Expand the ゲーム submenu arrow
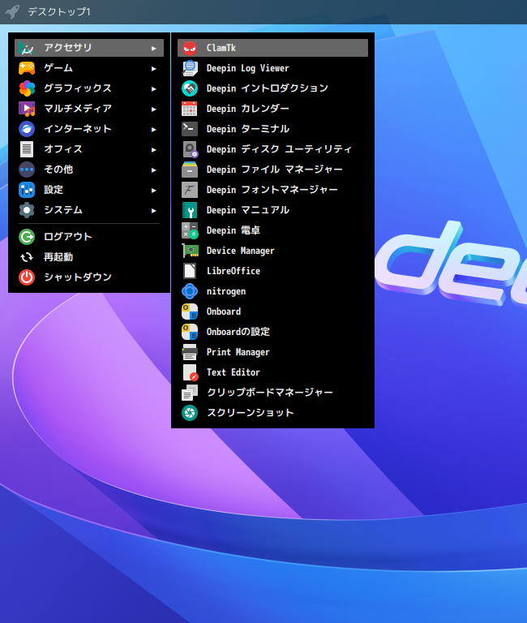527x623 pixels. (x=154, y=69)
